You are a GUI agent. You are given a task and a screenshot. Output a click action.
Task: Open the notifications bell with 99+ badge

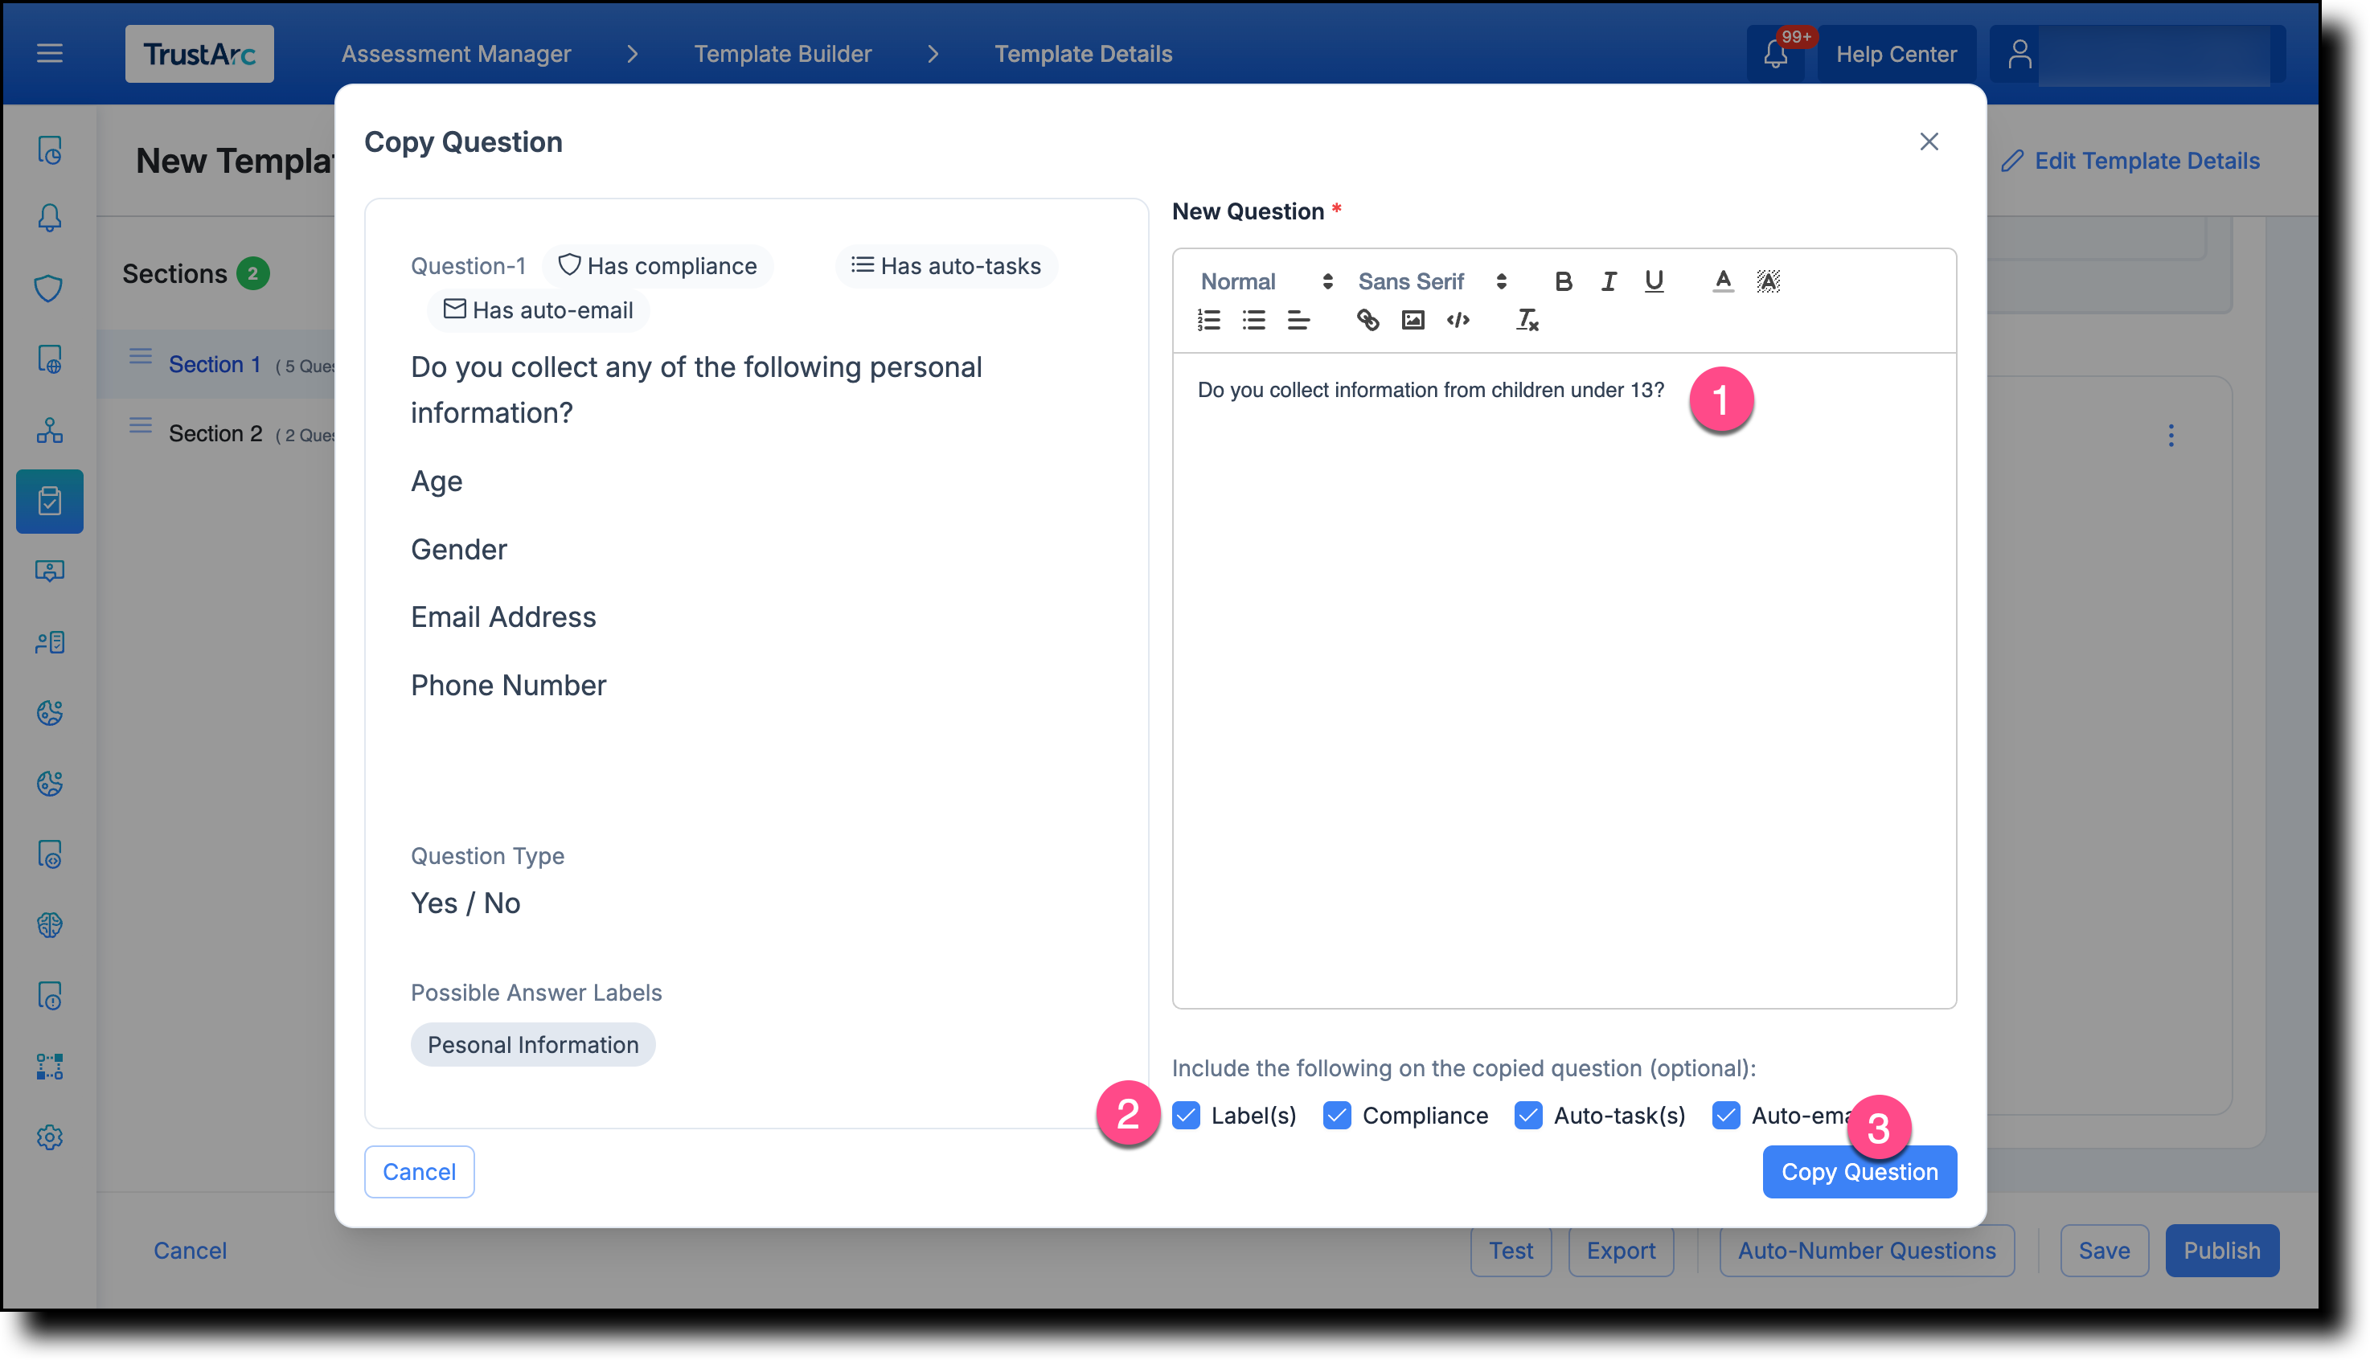point(1777,53)
